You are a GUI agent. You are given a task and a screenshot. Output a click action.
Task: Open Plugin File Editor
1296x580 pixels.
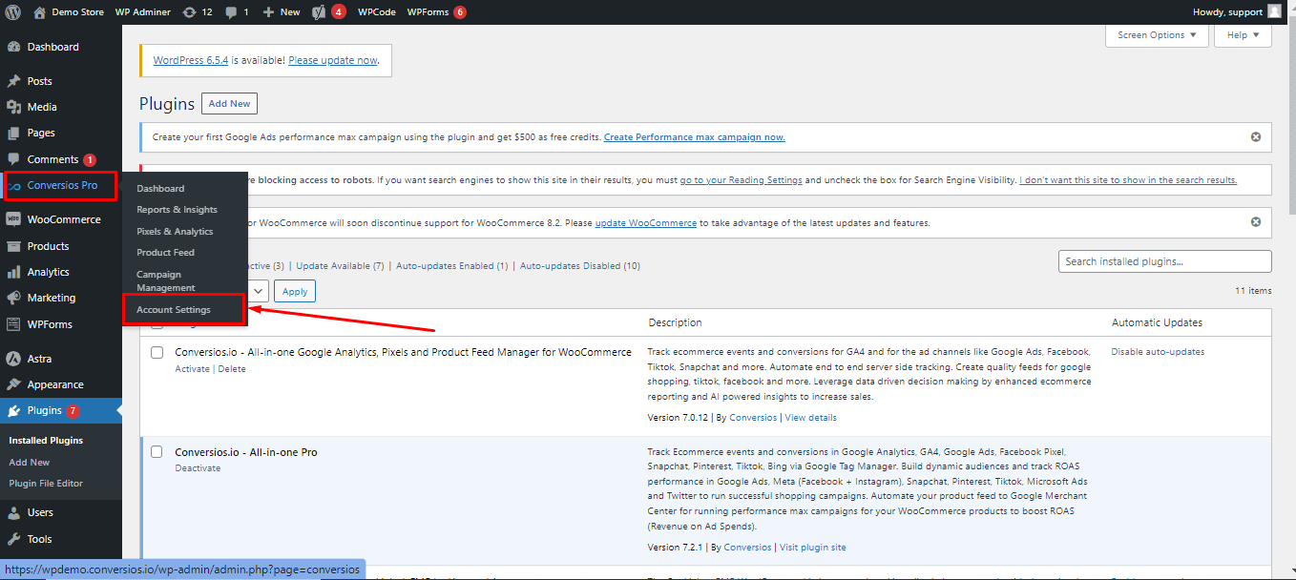point(46,484)
